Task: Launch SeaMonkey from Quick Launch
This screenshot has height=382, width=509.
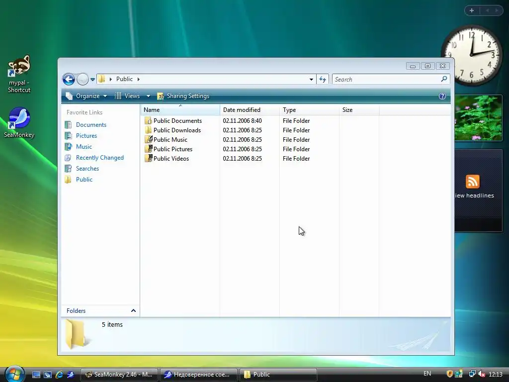Action: tap(71, 375)
